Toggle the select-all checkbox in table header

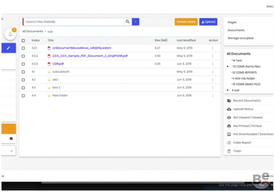23,41
